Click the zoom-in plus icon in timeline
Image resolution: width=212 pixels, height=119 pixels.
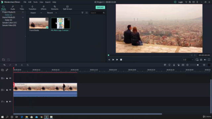click(x=204, y=65)
